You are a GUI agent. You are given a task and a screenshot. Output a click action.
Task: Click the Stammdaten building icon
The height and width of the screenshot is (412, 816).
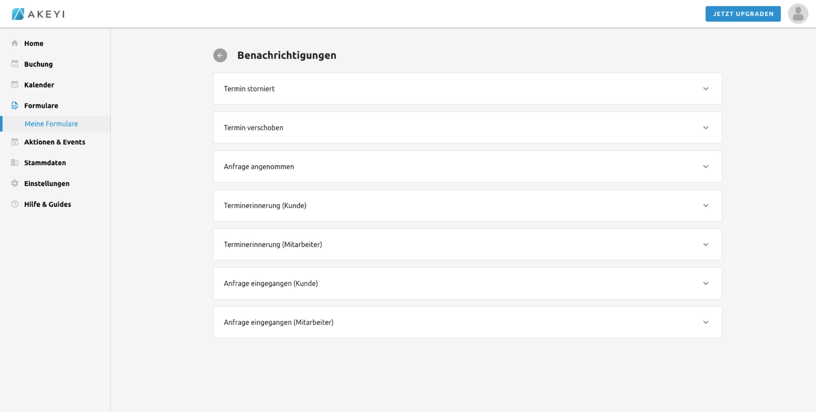pyautogui.click(x=15, y=163)
